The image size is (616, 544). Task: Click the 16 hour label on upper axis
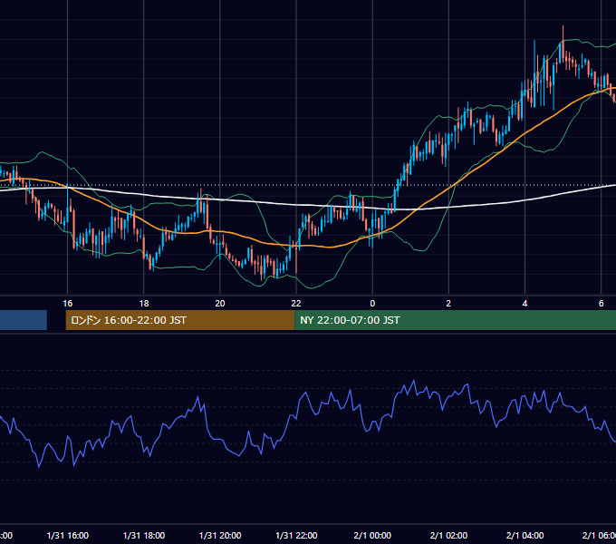[68, 303]
